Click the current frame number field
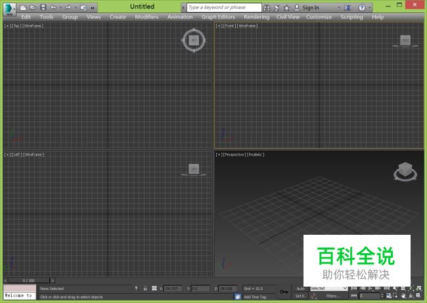427x303 pixels. [x=369, y=296]
